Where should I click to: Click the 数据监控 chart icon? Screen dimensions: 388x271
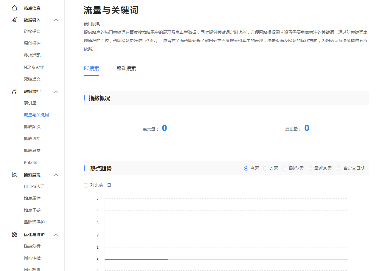coord(15,91)
